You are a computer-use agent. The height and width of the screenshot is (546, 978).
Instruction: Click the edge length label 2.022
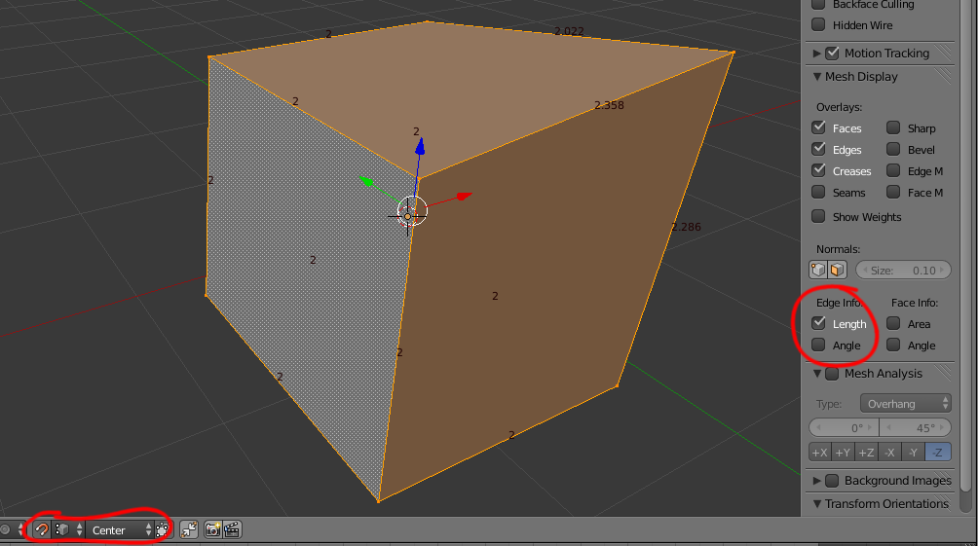(x=569, y=30)
